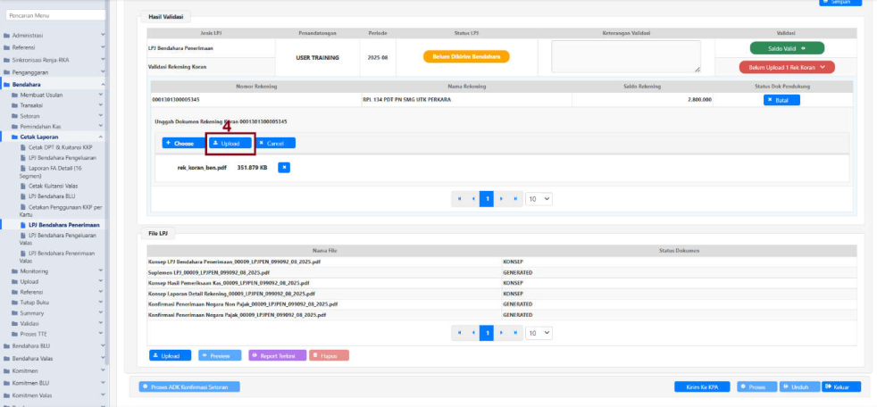Remove rek_koran_ben.pdf with the X icon
The height and width of the screenshot is (407, 877).
pos(284,167)
